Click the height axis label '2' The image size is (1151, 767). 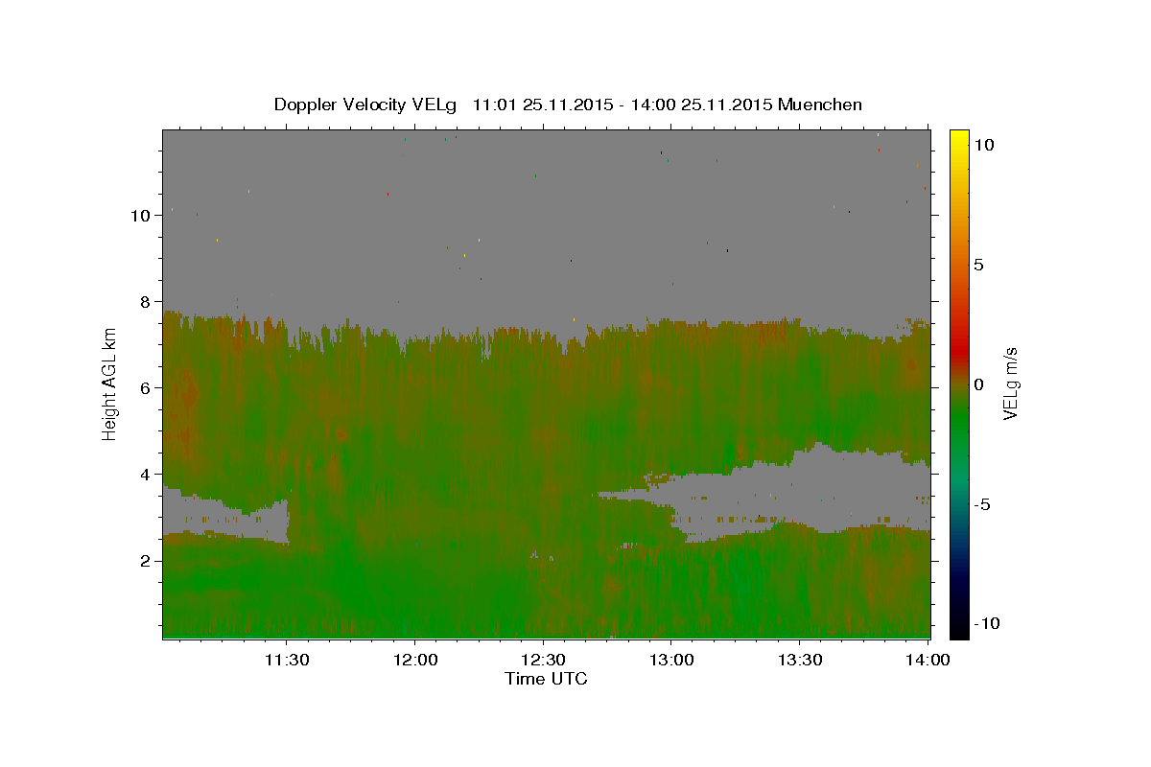(x=145, y=561)
